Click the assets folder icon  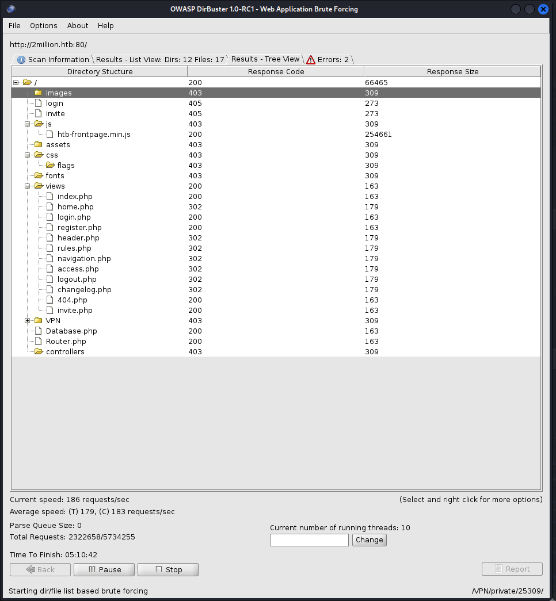pyautogui.click(x=39, y=144)
